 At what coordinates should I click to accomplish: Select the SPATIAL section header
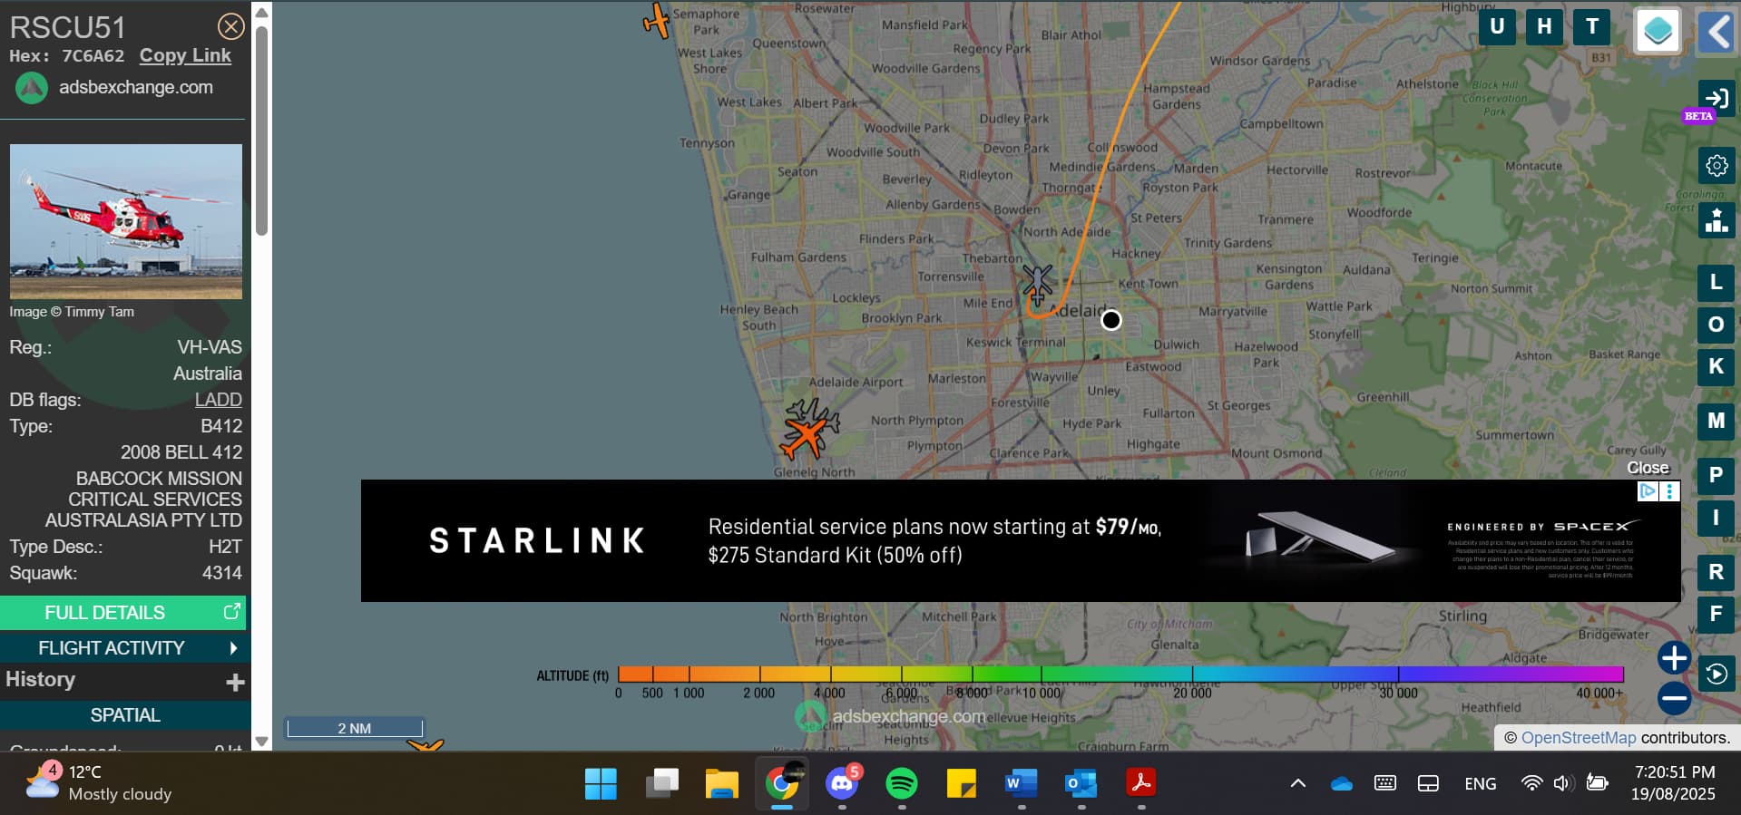point(125,715)
